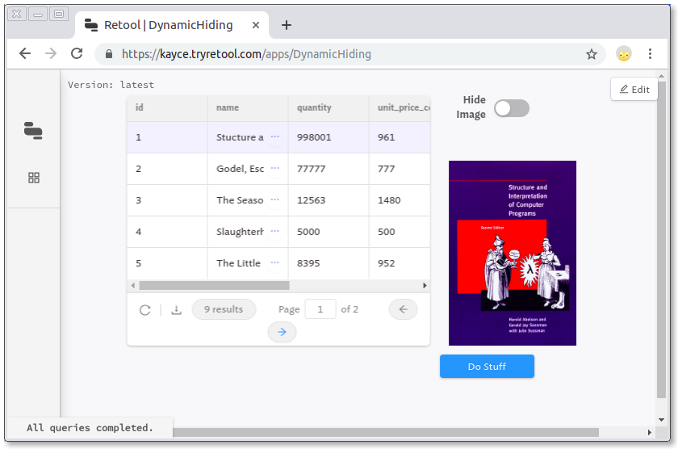This screenshot has width=678, height=449.
Task: Open the apps grid icon in sidebar
Action: [x=34, y=178]
